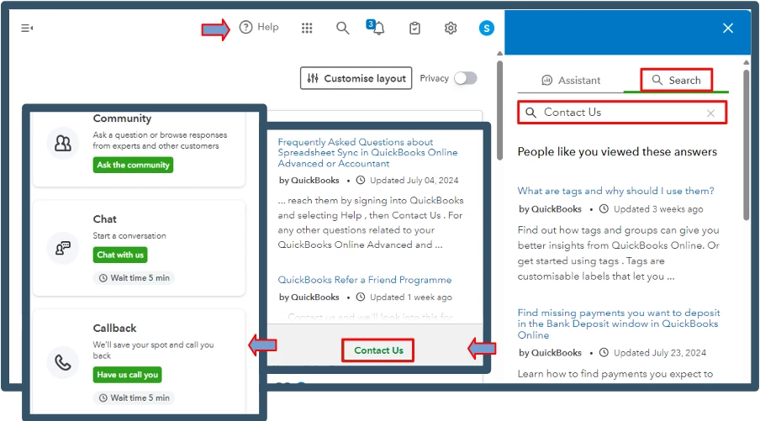Viewport: 760px width, 421px height.
Task: Click the Community people icon
Action: pos(63,144)
